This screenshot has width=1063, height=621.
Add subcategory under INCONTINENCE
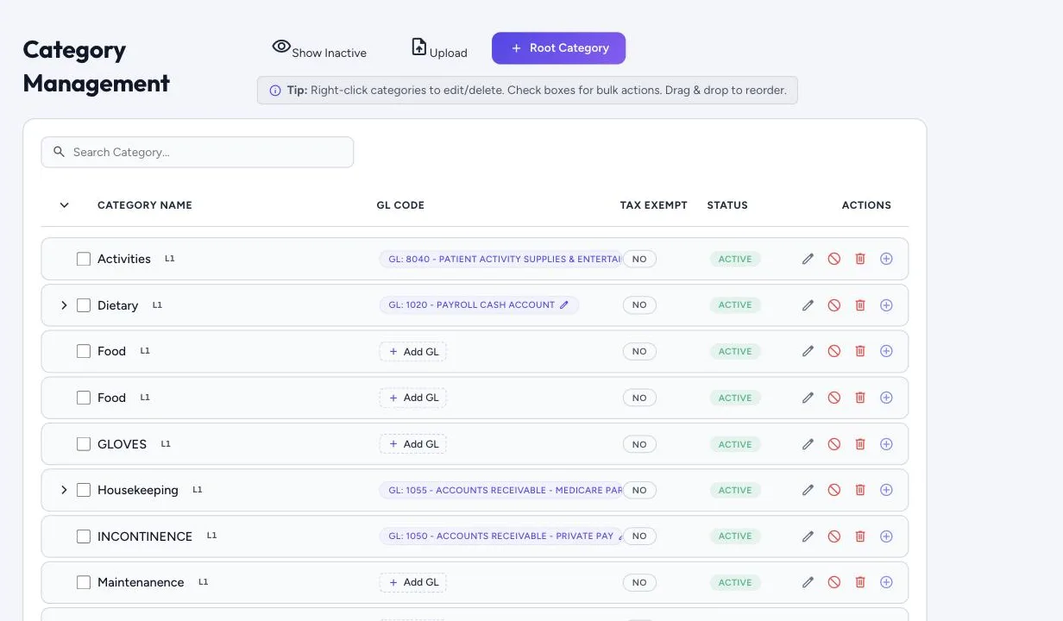(x=886, y=536)
